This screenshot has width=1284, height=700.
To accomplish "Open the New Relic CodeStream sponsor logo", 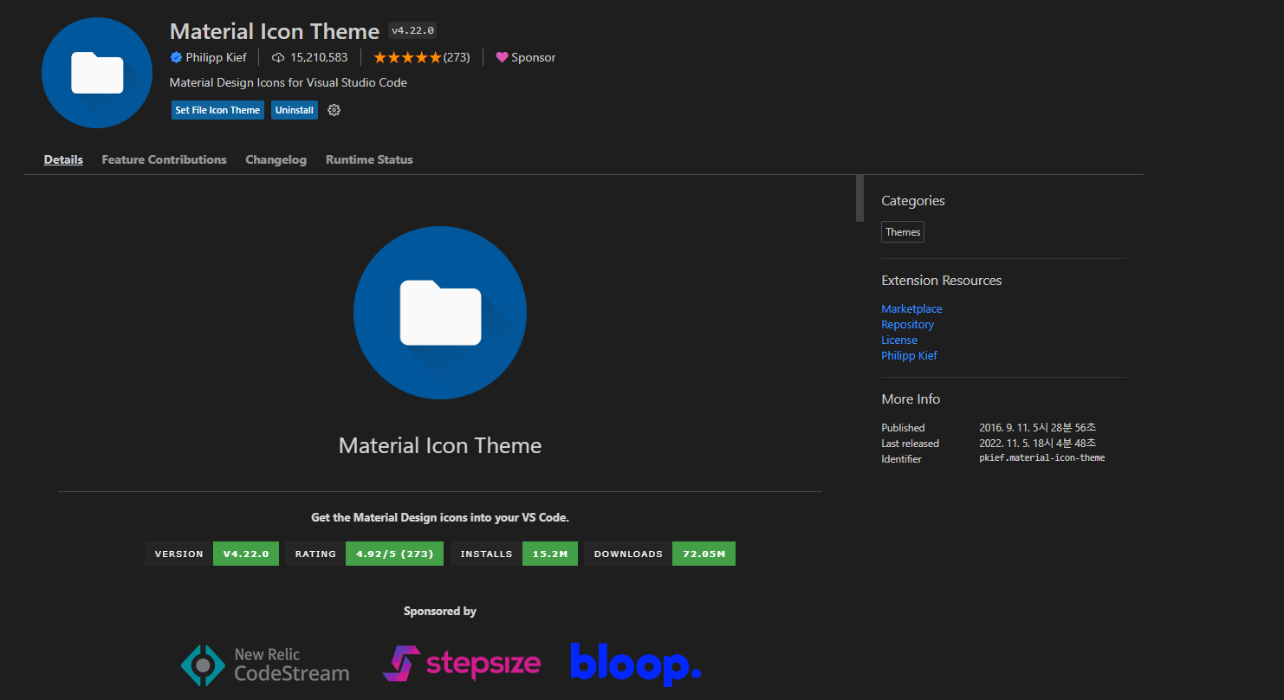I will pos(265,664).
